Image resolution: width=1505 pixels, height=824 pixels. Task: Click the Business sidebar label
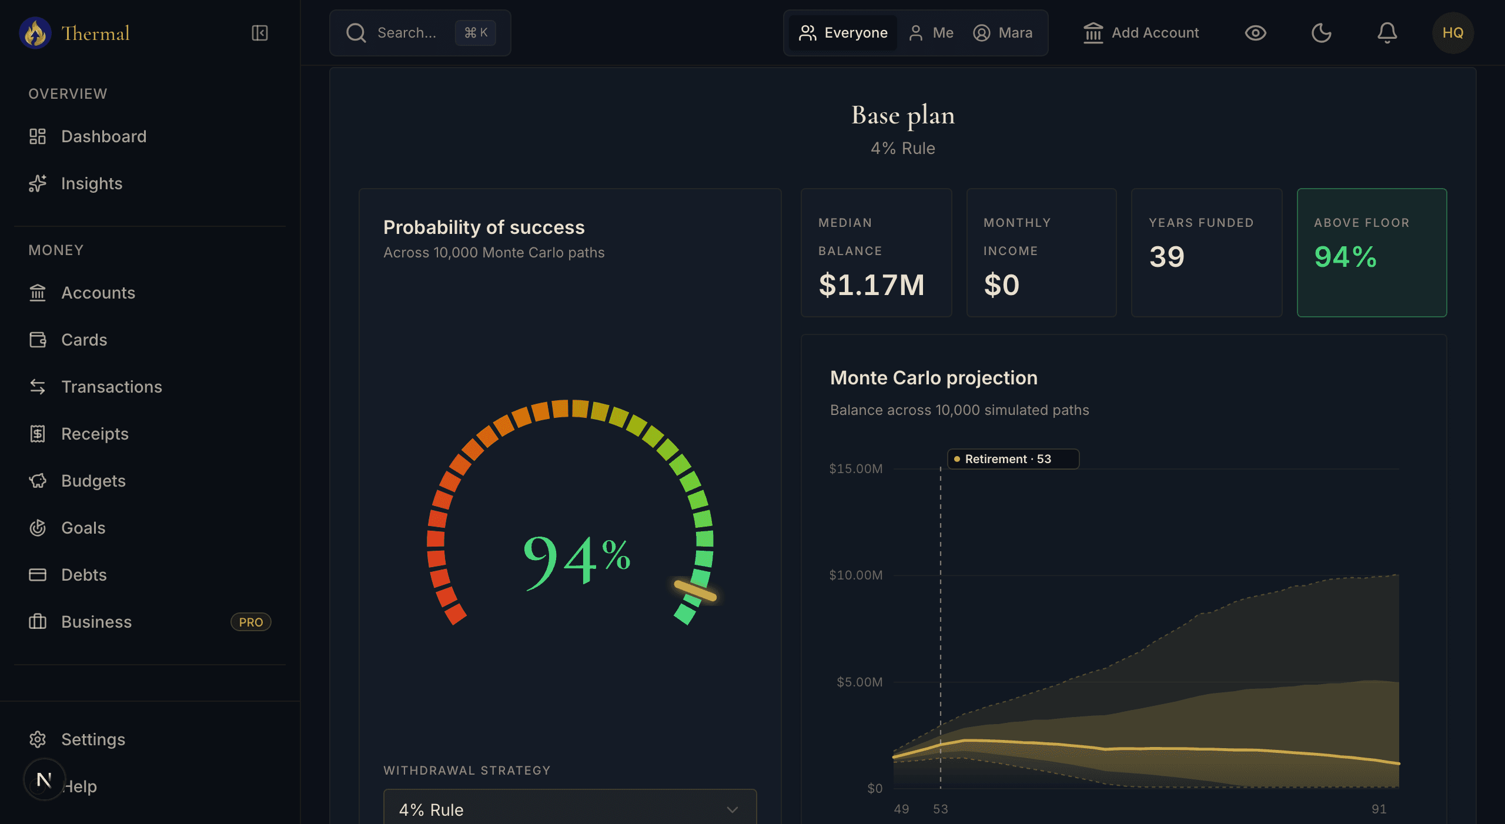(x=96, y=622)
